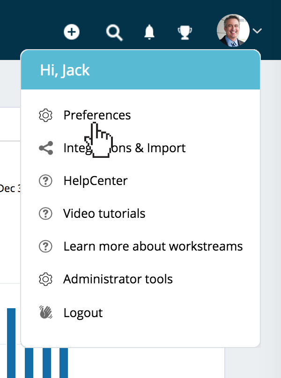Screen dimensions: 281x378
Task: Open Administrator tools menu entry
Action: point(118,280)
